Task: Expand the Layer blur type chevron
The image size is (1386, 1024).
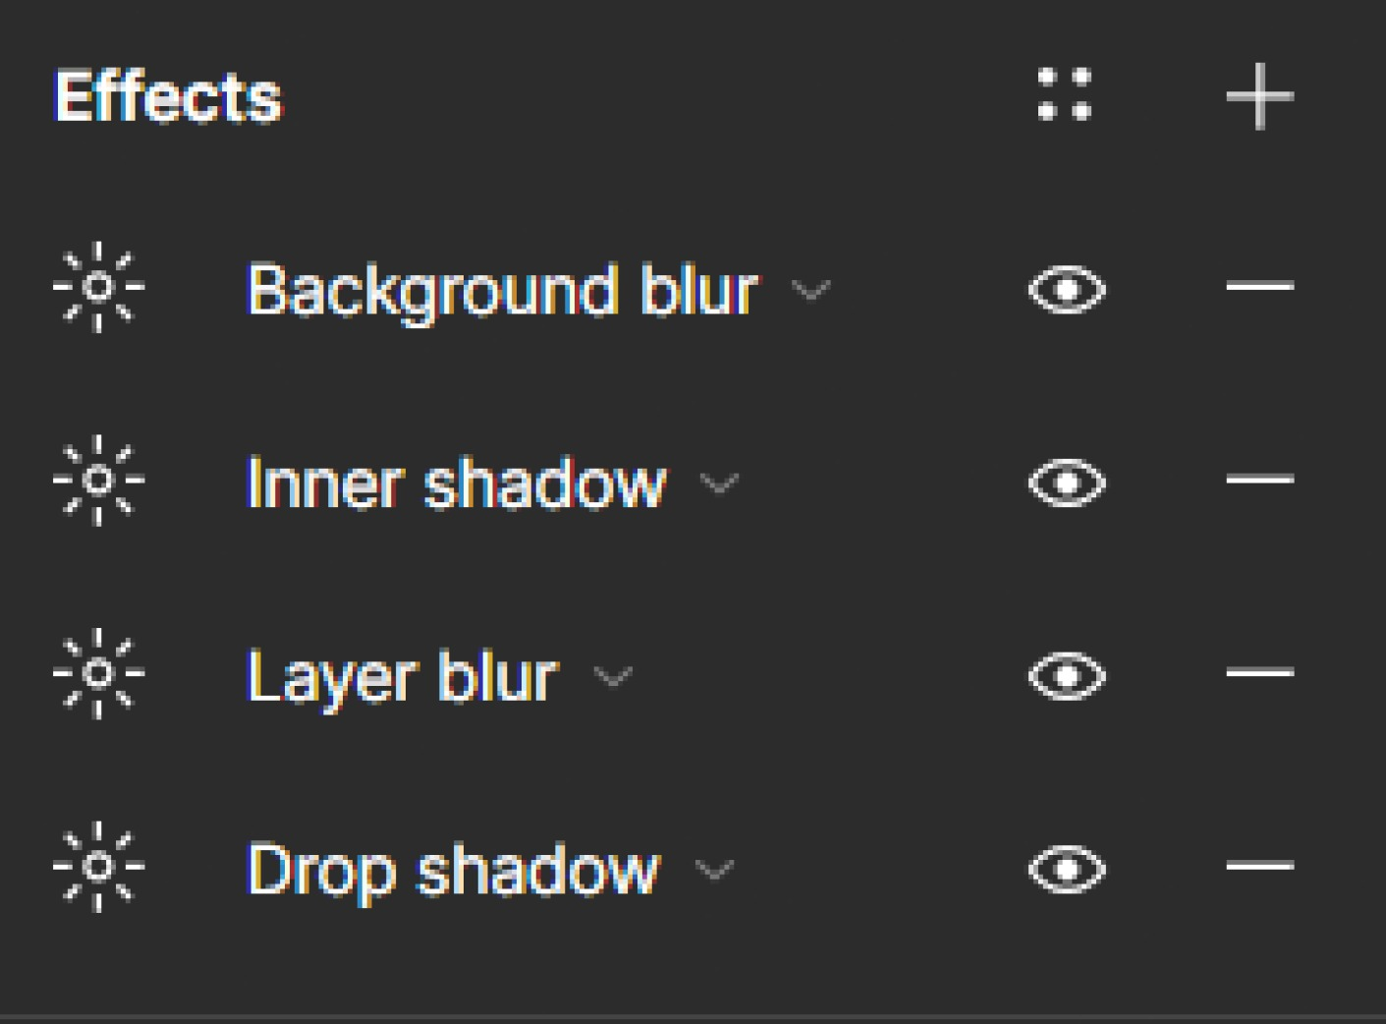Action: pyautogui.click(x=613, y=677)
